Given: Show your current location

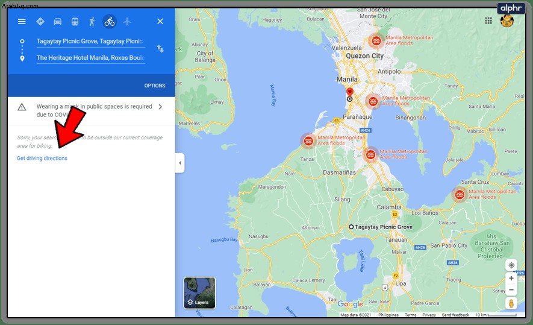Looking at the screenshot, I should pos(511,265).
